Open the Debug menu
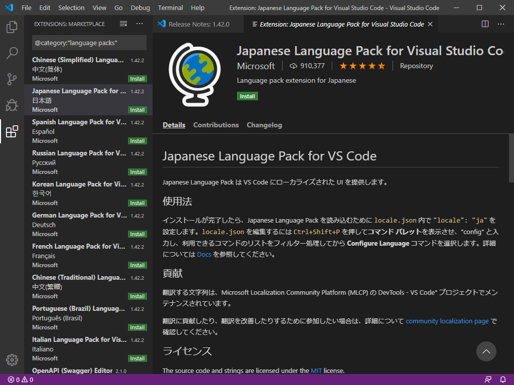514x385 pixels. point(141,8)
